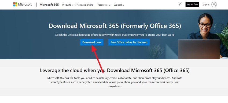Click the Sign in link
The height and width of the screenshot is (103, 228).
(x=206, y=5)
